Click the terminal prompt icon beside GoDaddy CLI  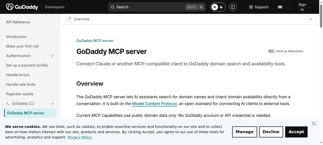tap(8, 104)
